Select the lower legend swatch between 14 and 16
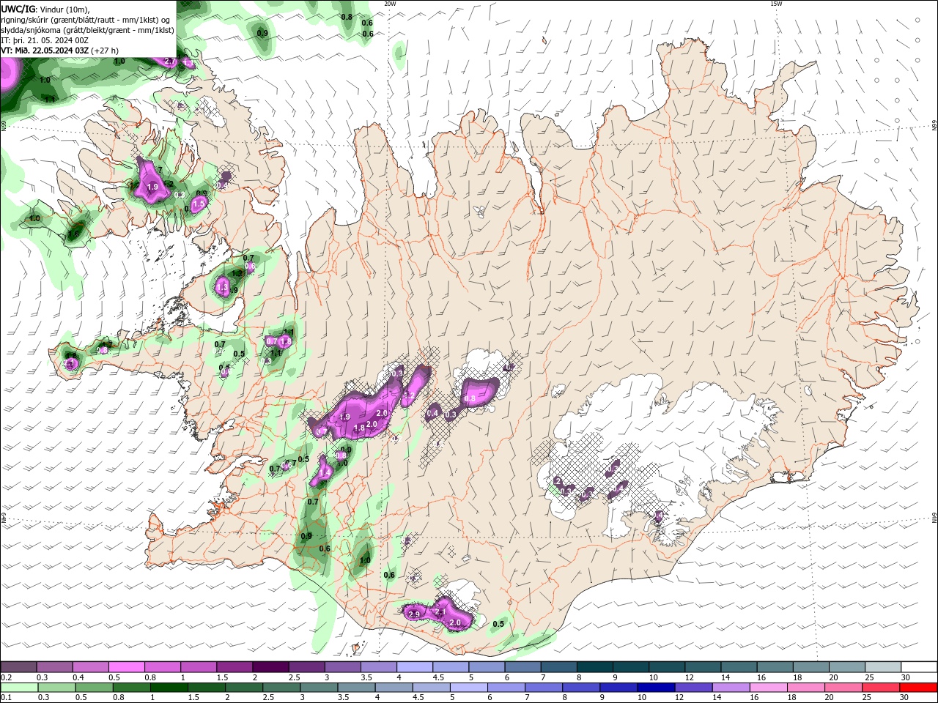 click(730, 688)
